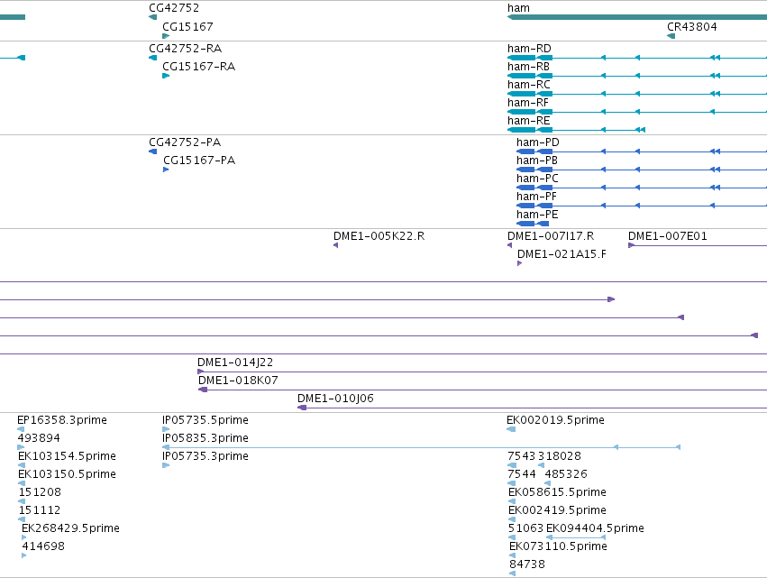767x578 pixels.
Task: Select the ham-PF protein feature
Action: click(x=534, y=206)
